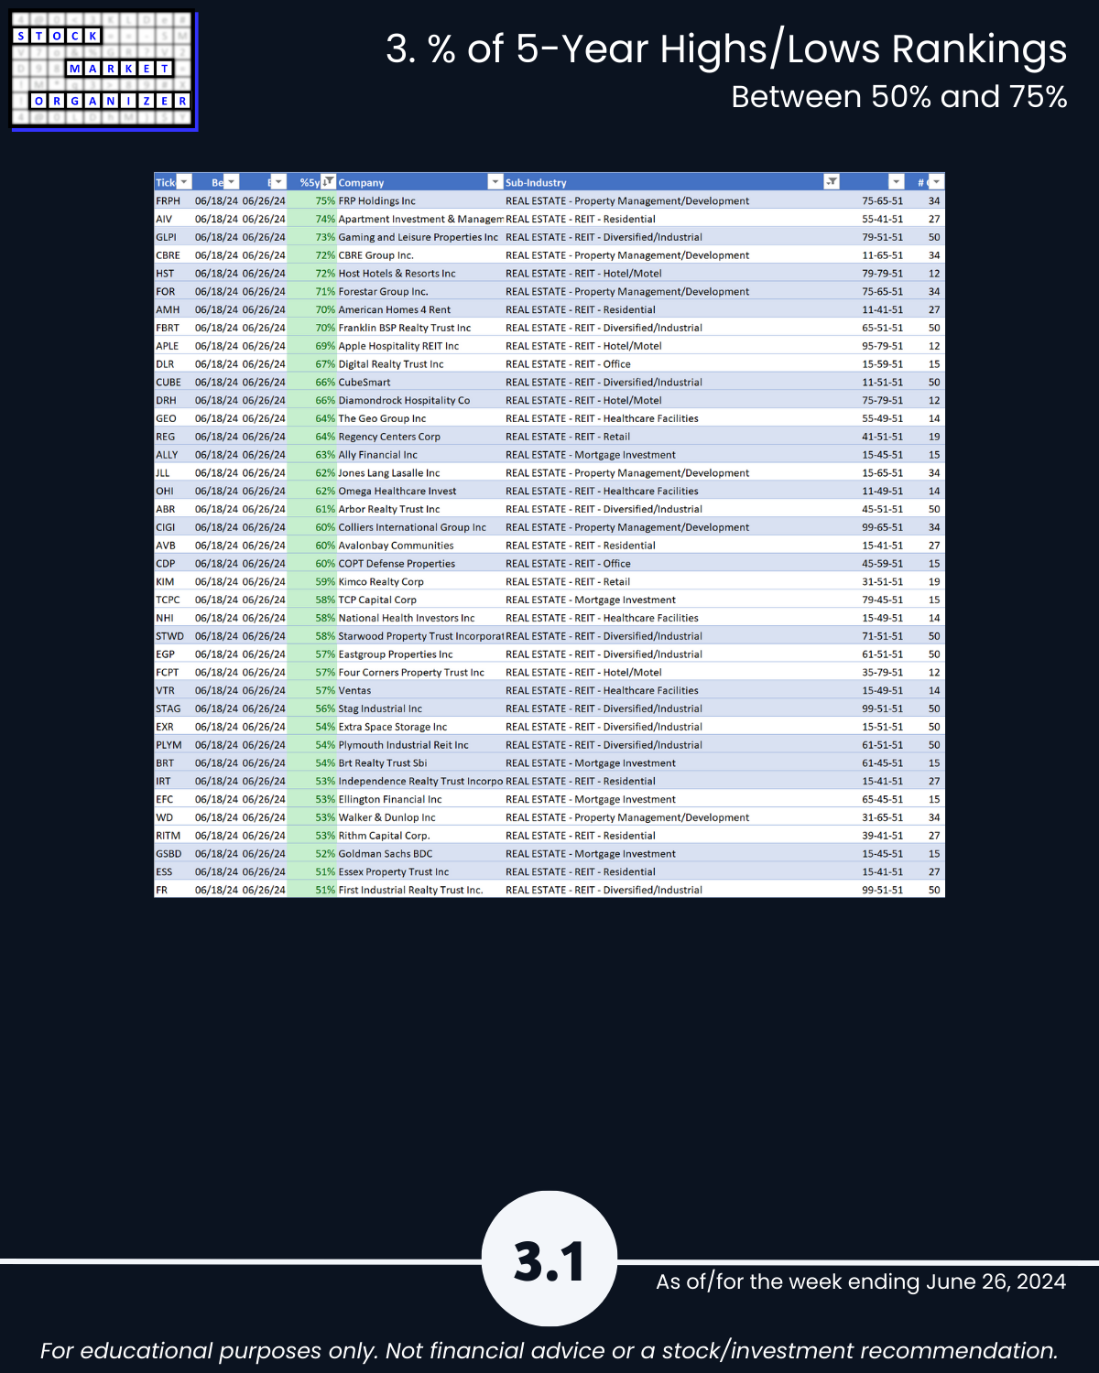
Task: Select the CubeSmart company cell
Action: click(x=420, y=382)
